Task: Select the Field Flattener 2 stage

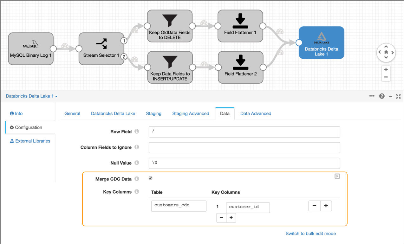Action: pyautogui.click(x=240, y=67)
